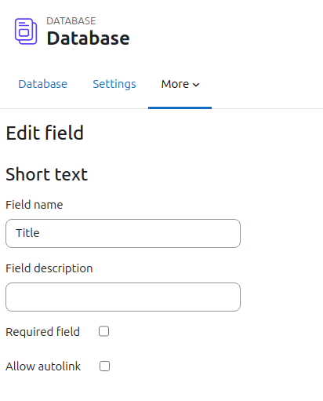This screenshot has width=323, height=401.
Task: Click the purple Database activity icon
Action: pos(26,31)
